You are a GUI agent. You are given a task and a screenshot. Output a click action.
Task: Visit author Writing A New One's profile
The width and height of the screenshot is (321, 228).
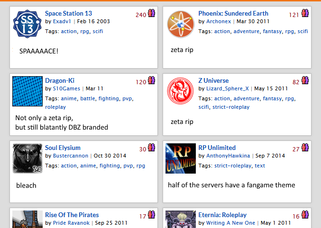click(230, 223)
